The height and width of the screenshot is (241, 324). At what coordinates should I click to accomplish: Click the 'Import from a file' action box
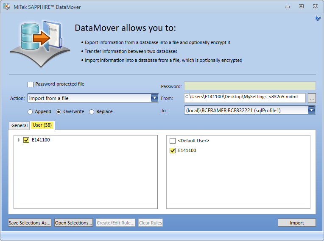[93, 98]
